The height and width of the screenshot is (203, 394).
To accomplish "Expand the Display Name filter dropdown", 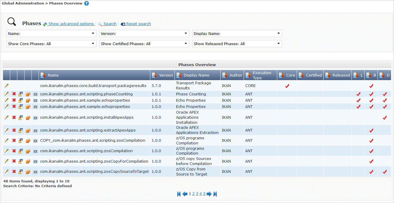I will point(237,34).
